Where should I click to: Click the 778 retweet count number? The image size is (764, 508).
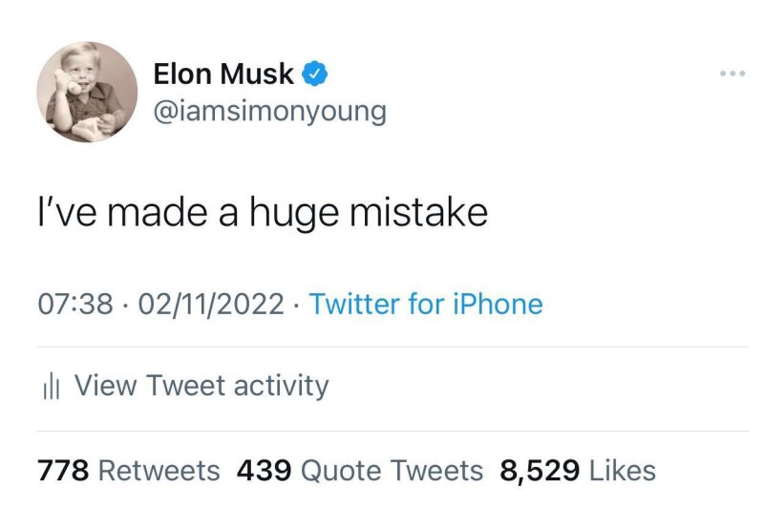63,471
